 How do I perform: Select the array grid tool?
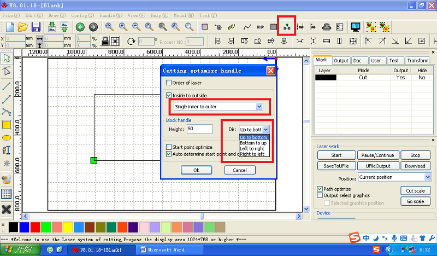point(7,194)
